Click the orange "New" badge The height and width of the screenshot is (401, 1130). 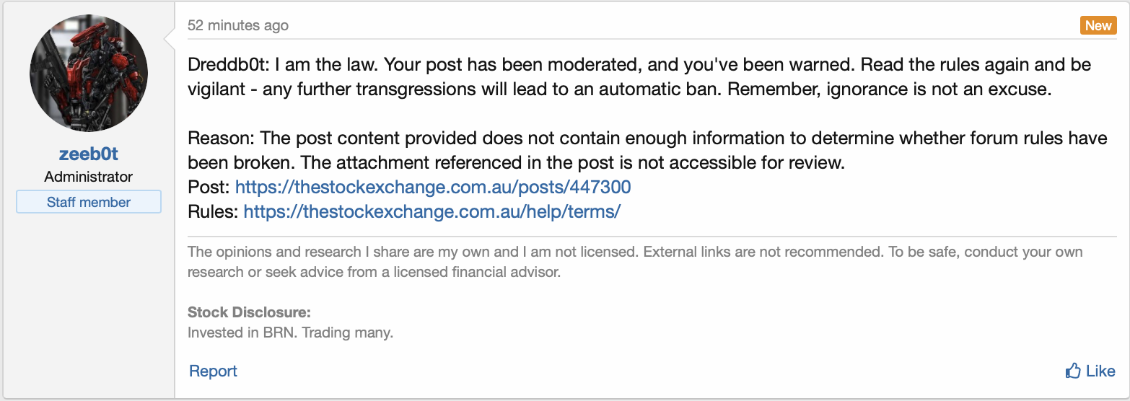coord(1098,25)
